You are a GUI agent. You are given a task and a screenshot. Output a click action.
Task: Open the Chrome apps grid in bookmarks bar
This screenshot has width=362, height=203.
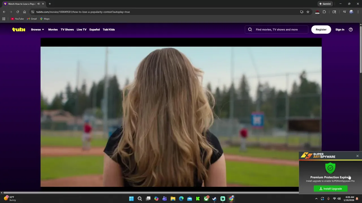click(4, 19)
